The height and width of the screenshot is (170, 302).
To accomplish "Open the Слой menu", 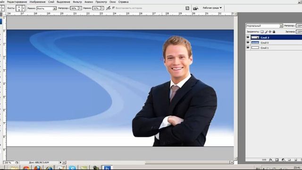I will click(51, 2).
